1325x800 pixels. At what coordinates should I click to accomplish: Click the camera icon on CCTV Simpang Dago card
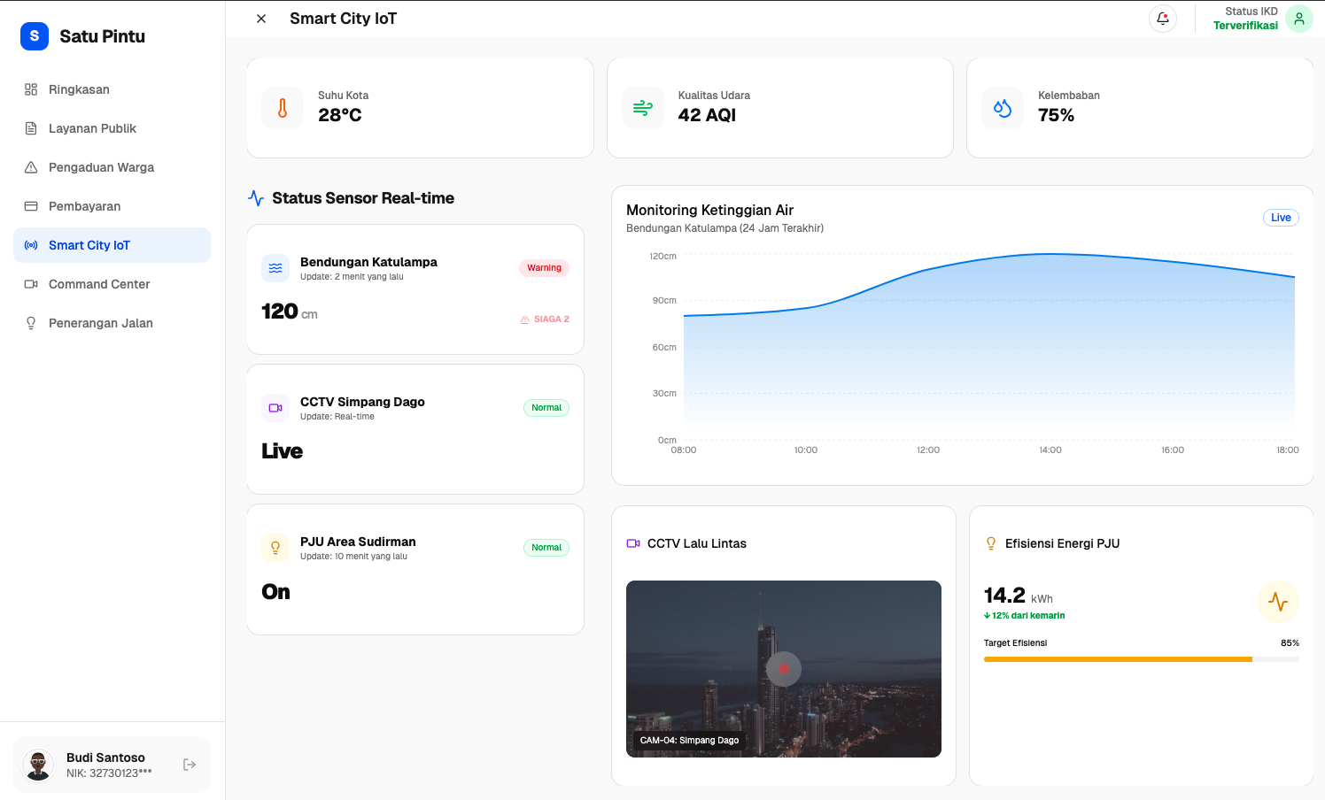(275, 407)
